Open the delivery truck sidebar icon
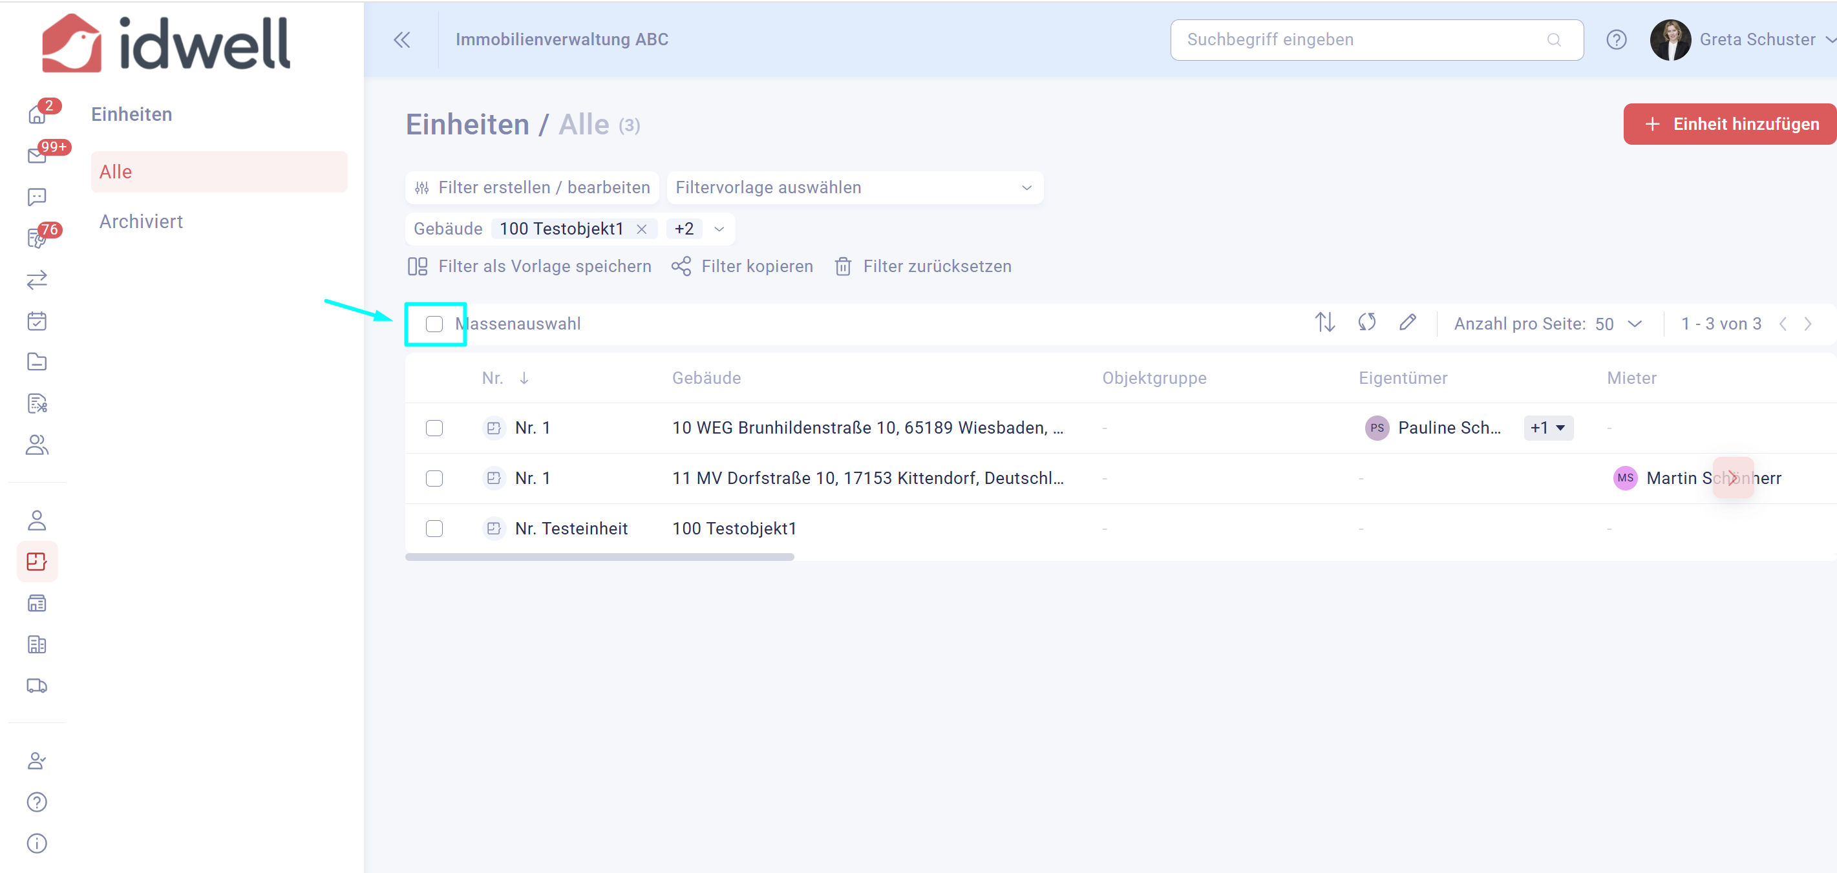The image size is (1837, 873). click(x=37, y=686)
